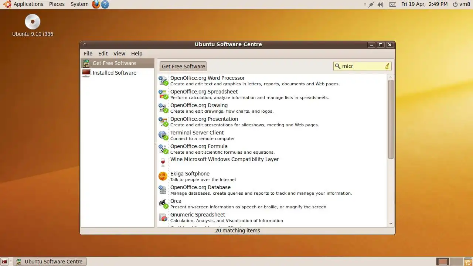This screenshot has width=473, height=266.
Task: Click the Ubuntu logo in Applications menu
Action: 7,4
